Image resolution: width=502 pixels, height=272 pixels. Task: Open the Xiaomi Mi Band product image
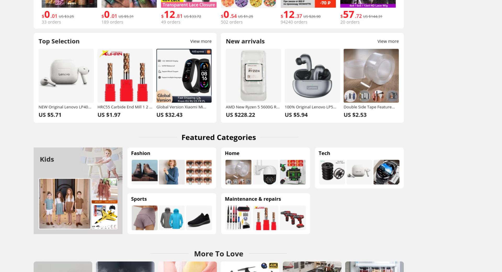(184, 76)
